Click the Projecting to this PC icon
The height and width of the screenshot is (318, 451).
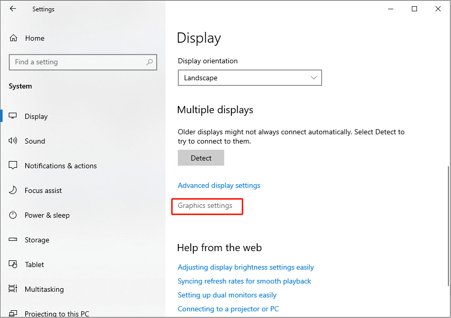coord(13,313)
